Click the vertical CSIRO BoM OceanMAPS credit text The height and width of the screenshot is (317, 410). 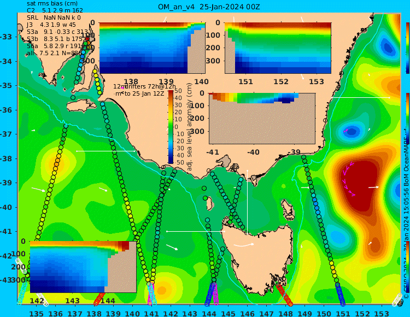pos(406,214)
